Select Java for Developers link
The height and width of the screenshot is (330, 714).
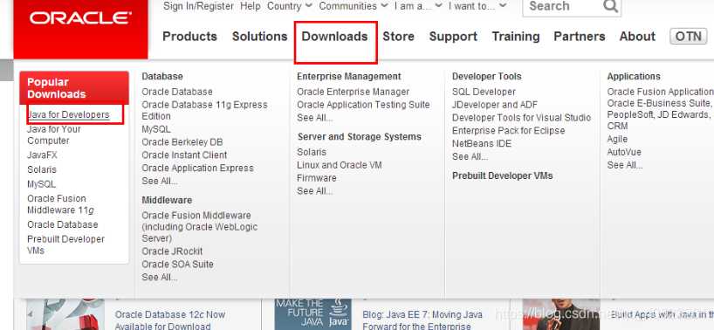tap(68, 114)
